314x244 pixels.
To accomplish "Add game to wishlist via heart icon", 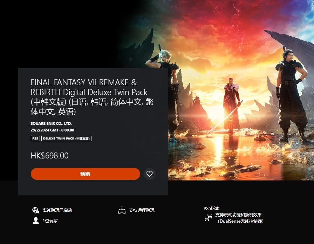I will [x=149, y=174].
